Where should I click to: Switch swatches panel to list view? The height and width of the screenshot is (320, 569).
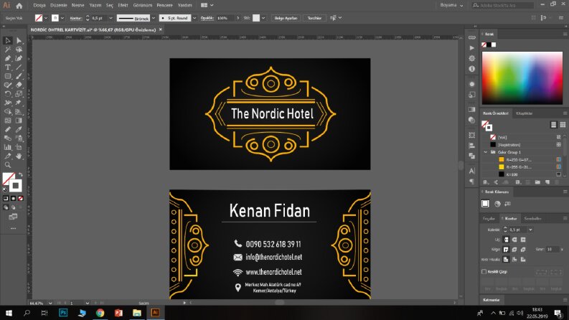point(553,125)
